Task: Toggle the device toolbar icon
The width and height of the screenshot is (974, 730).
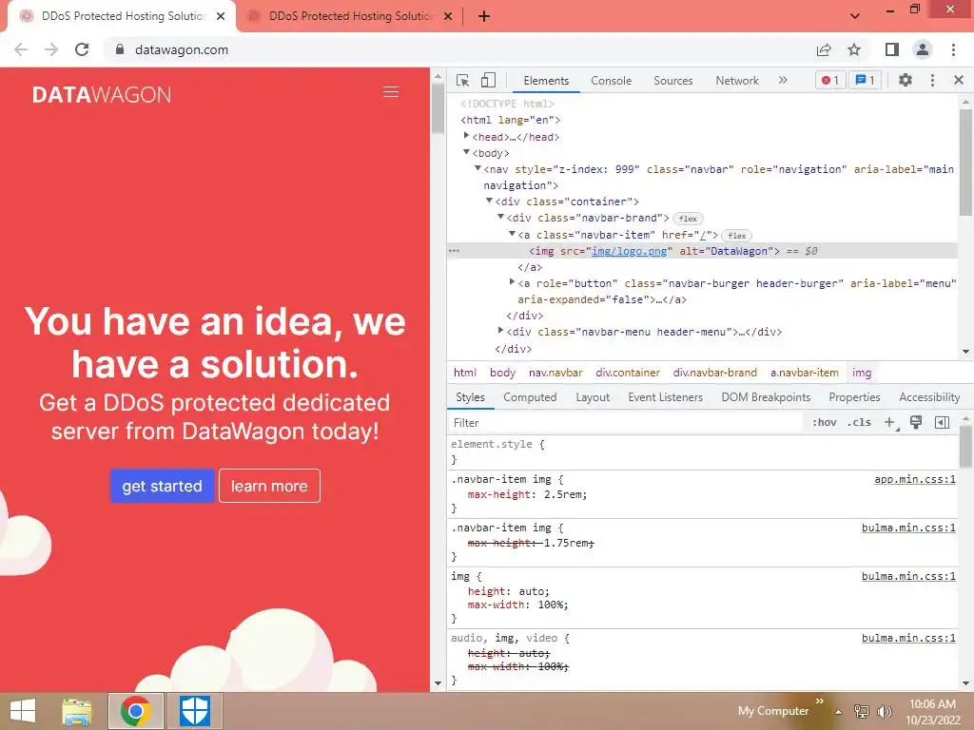Action: 488,80
